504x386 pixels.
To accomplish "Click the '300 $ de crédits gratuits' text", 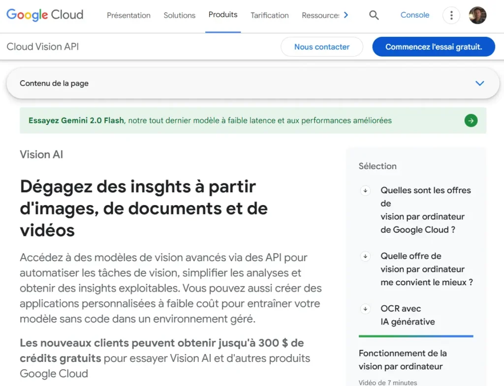I will pyautogui.click(x=161, y=351).
